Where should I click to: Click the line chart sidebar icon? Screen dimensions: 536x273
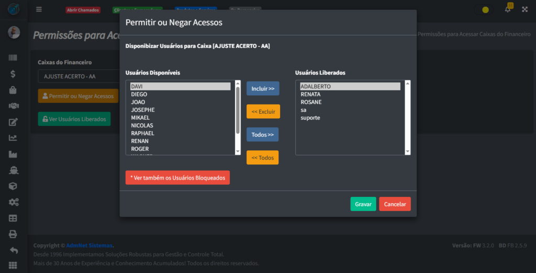13,138
